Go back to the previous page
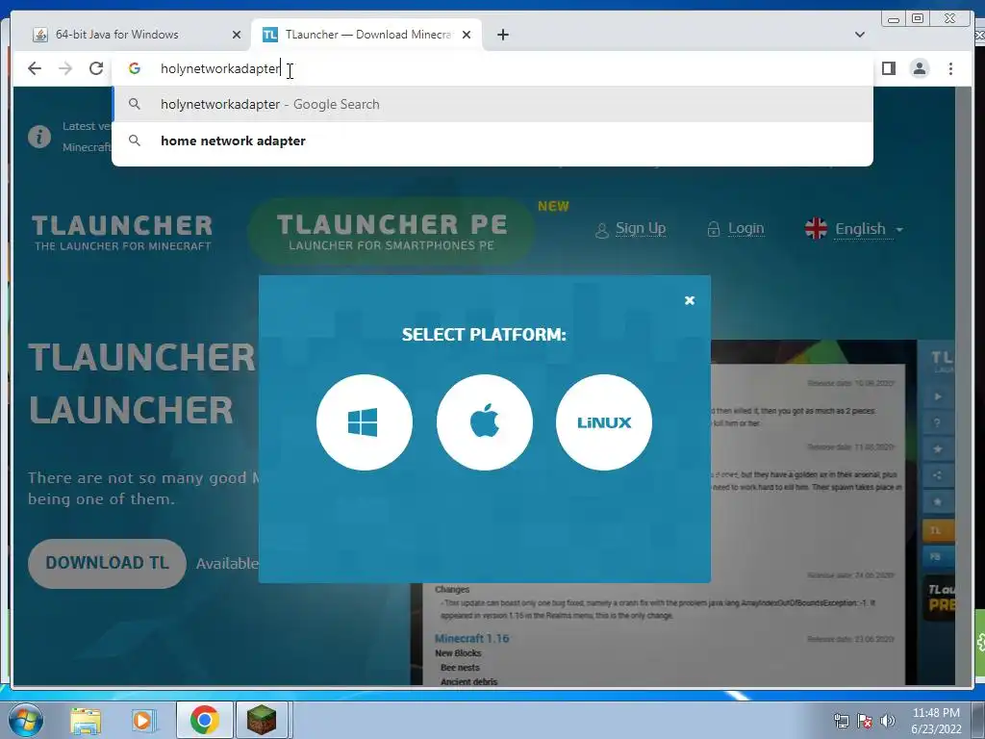The image size is (985, 739). click(x=35, y=68)
